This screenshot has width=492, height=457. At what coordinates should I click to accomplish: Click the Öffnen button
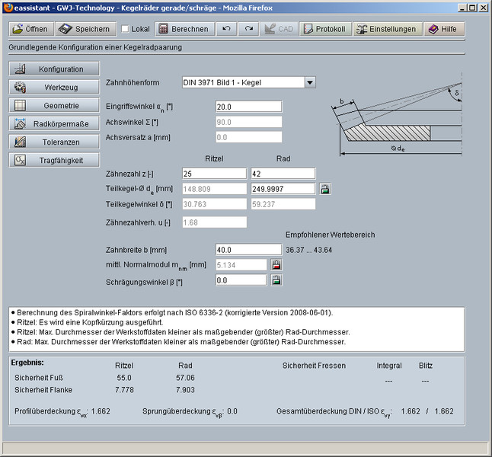30,29
